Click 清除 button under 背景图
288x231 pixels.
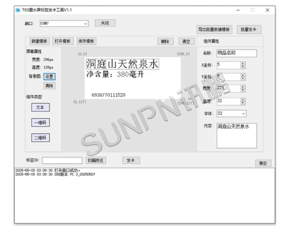(50, 86)
